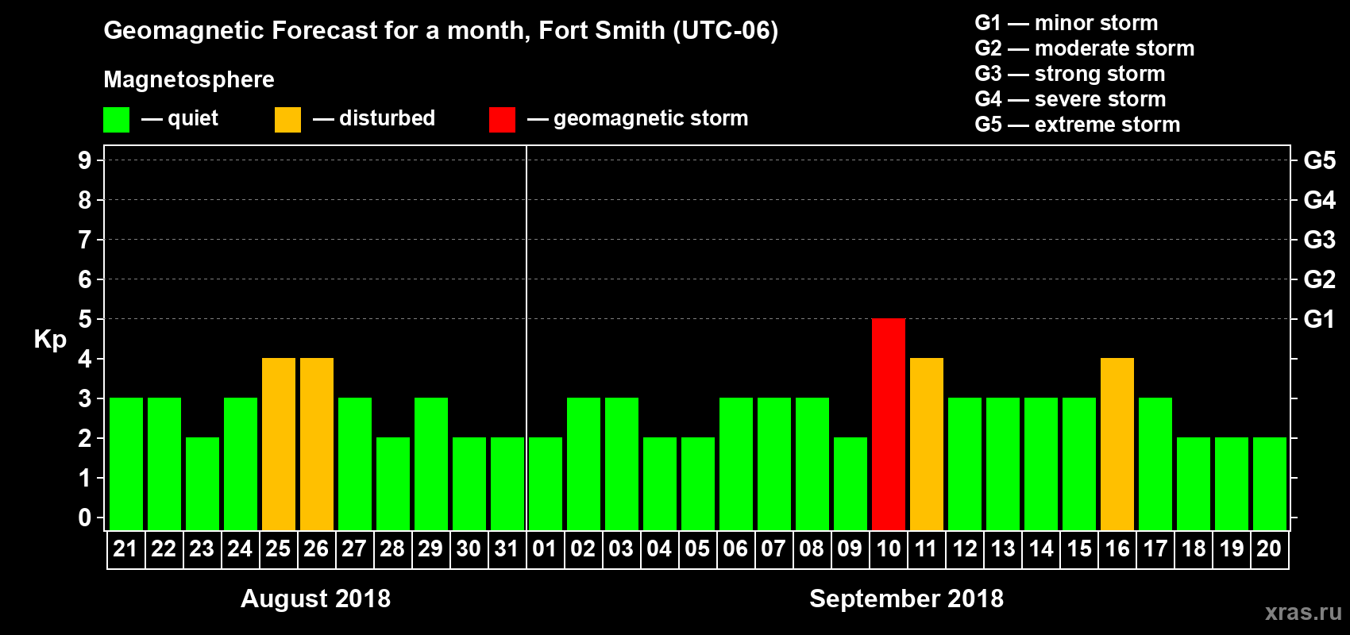Click the '— geomagnetic storm' legend label
The height and width of the screenshot is (635, 1350).
(638, 118)
